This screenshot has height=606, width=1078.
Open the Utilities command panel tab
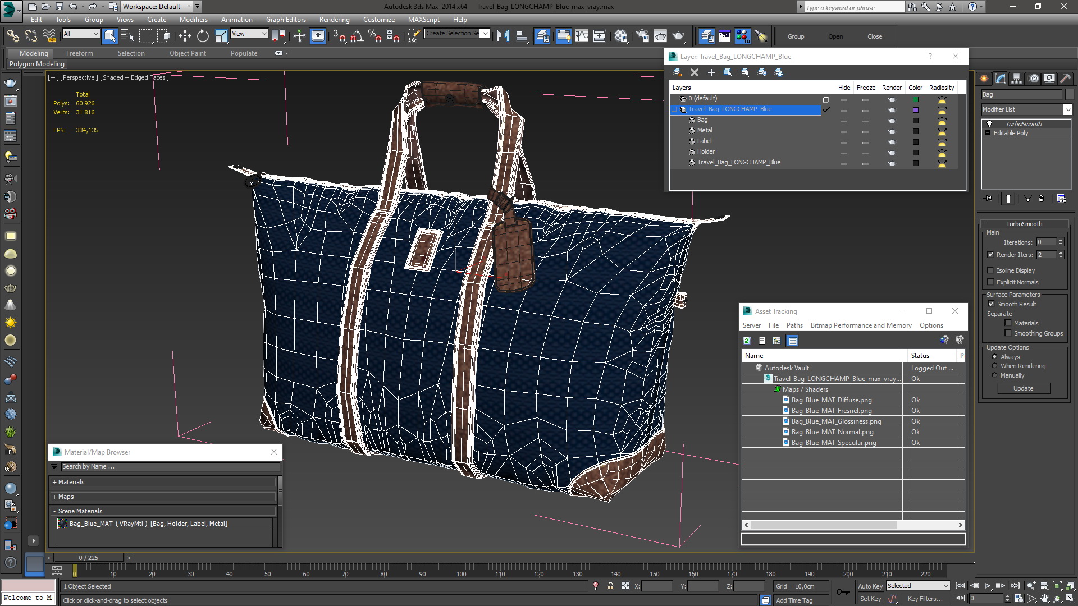pos(1066,79)
